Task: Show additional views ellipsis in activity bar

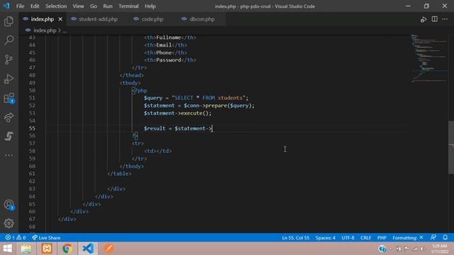Action: click(9, 155)
